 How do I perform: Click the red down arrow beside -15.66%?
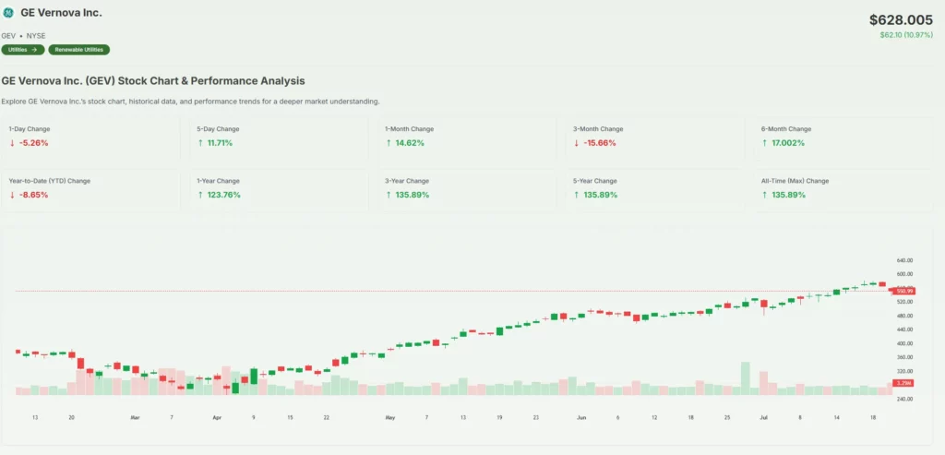[x=577, y=143]
